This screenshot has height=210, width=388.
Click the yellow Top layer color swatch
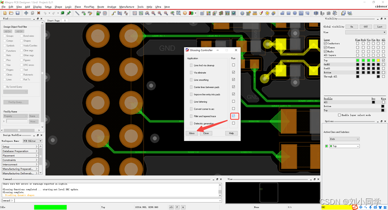point(378,60)
